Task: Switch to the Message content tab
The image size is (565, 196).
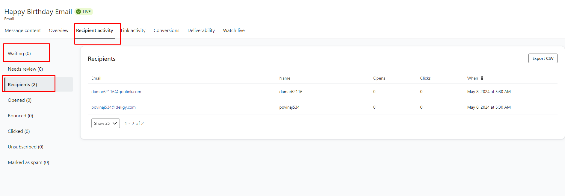Action: 23,31
